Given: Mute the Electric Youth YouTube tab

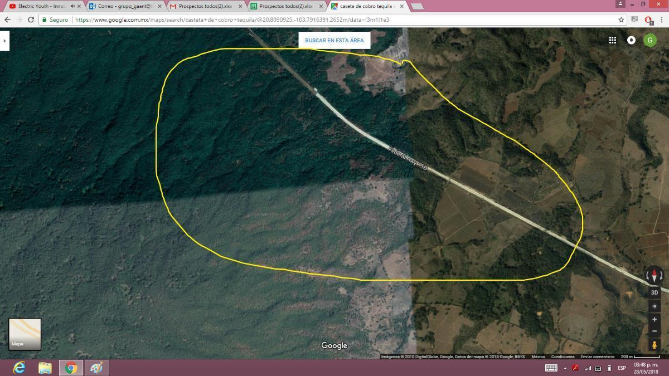Looking at the screenshot, I should pos(72,6).
